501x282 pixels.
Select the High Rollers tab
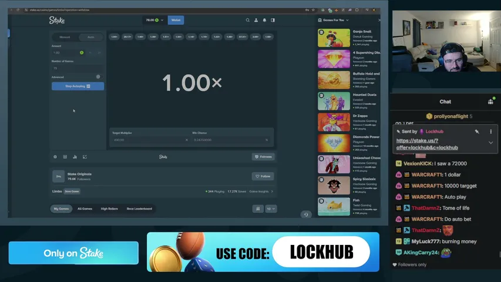click(109, 209)
